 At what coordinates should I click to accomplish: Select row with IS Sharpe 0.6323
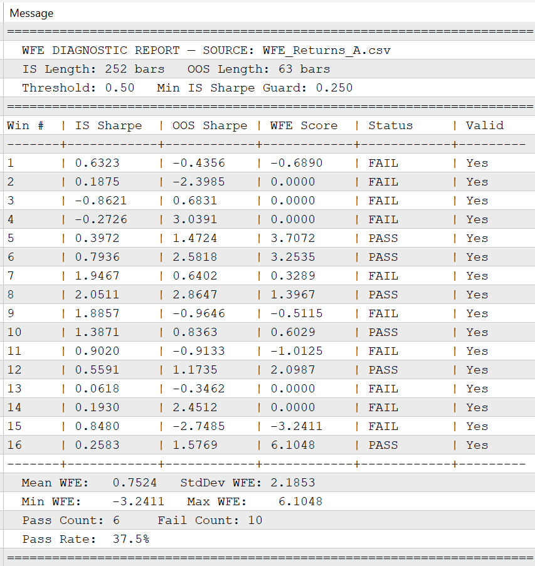coord(269,163)
